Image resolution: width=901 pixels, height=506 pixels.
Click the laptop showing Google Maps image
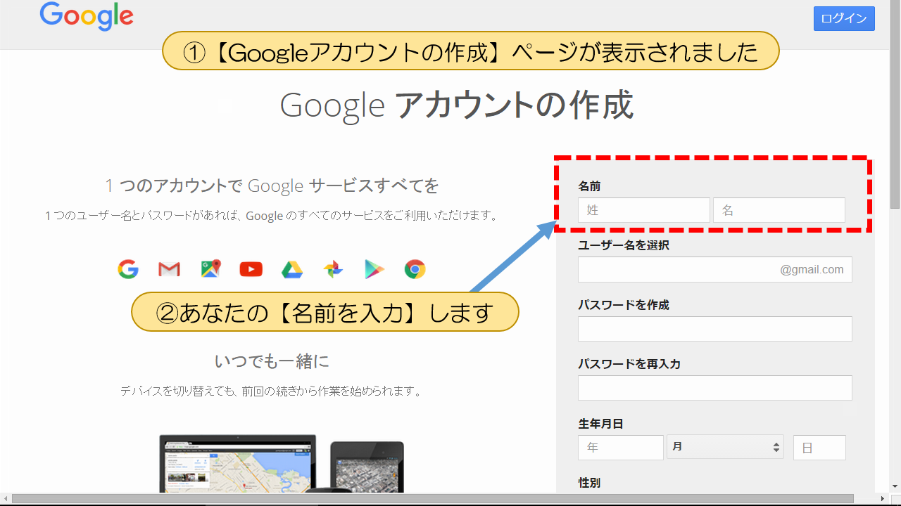pos(238,464)
